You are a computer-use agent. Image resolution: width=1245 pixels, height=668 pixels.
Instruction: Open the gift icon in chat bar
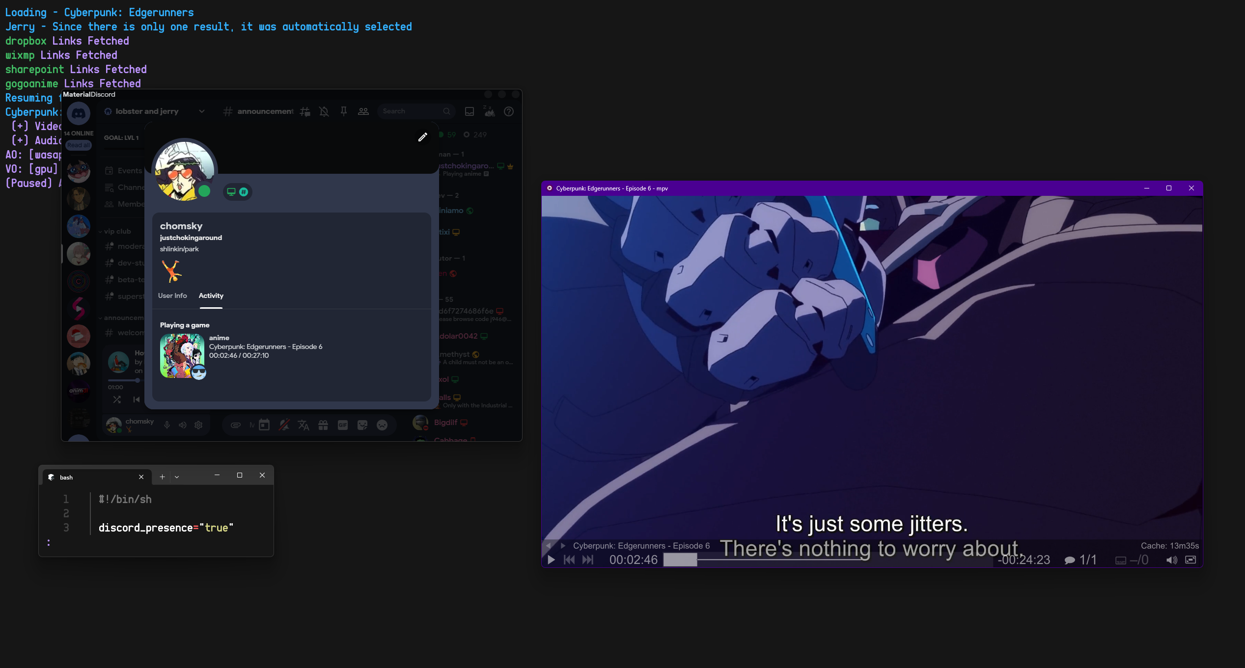pyautogui.click(x=323, y=425)
